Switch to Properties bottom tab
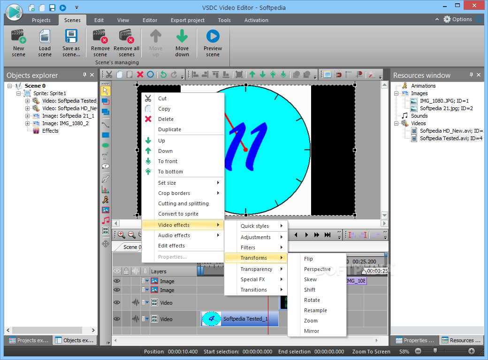The width and height of the screenshot is (488, 360). [415, 340]
